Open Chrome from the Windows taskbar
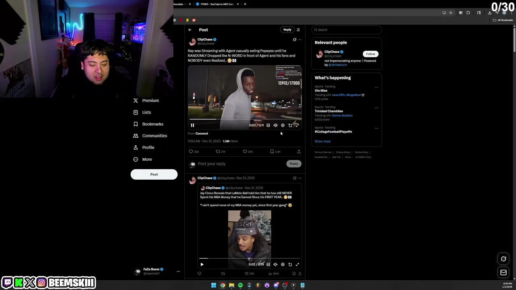The width and height of the screenshot is (516, 290). pyautogui.click(x=223, y=286)
